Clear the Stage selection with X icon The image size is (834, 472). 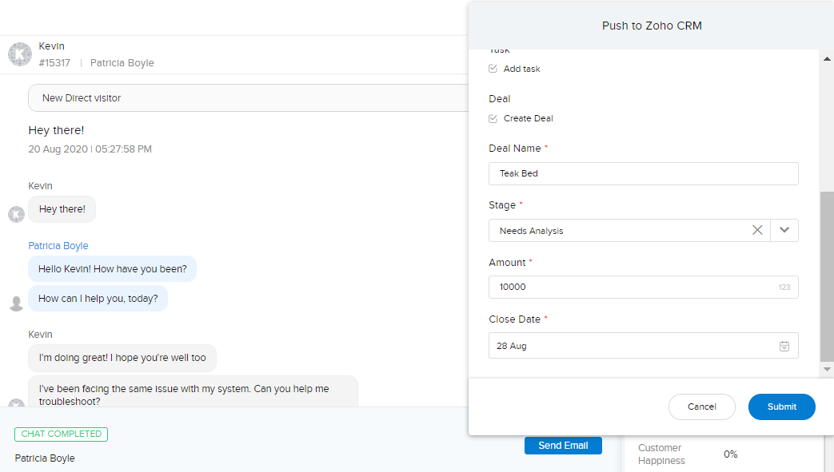point(757,230)
